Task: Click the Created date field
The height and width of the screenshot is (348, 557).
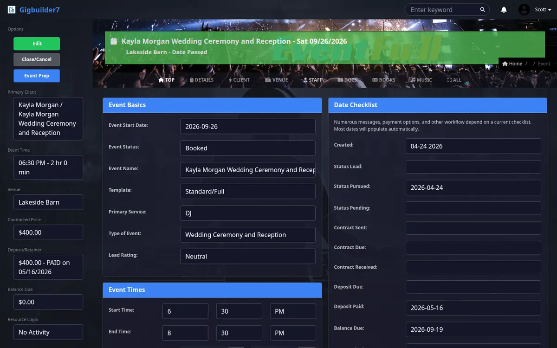Action: pos(473,146)
